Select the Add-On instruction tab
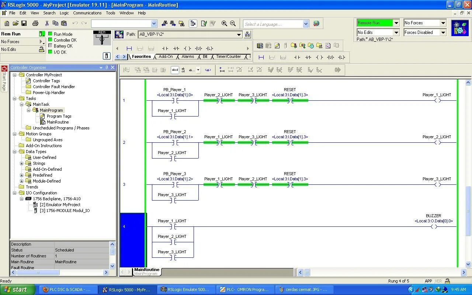The image size is (472, 295). point(166,57)
